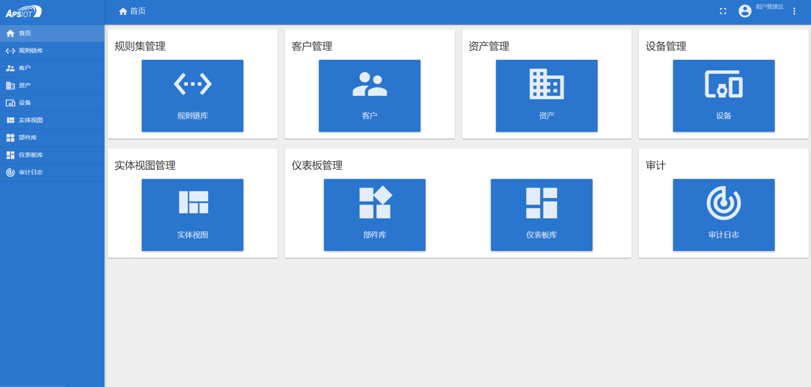
Task: Open the 部件库 card button label
Action: [375, 235]
